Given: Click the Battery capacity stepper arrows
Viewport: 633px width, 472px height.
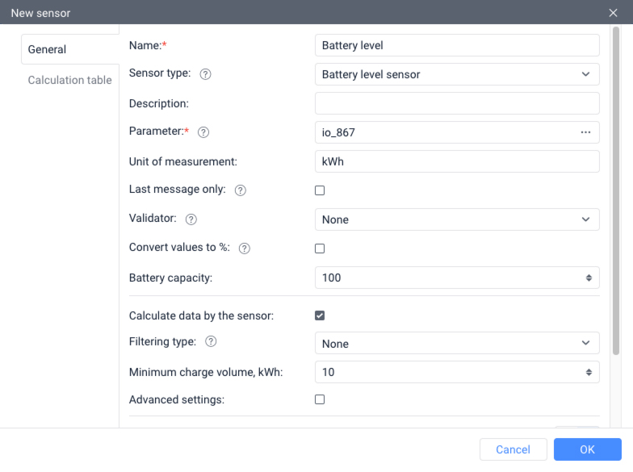Looking at the screenshot, I should (x=589, y=278).
